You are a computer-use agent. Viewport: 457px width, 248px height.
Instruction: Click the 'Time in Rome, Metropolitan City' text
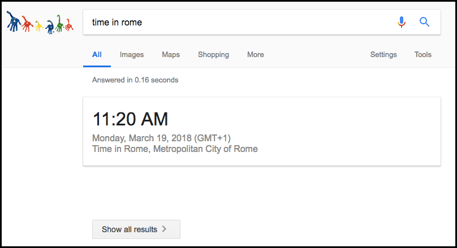pyautogui.click(x=175, y=149)
